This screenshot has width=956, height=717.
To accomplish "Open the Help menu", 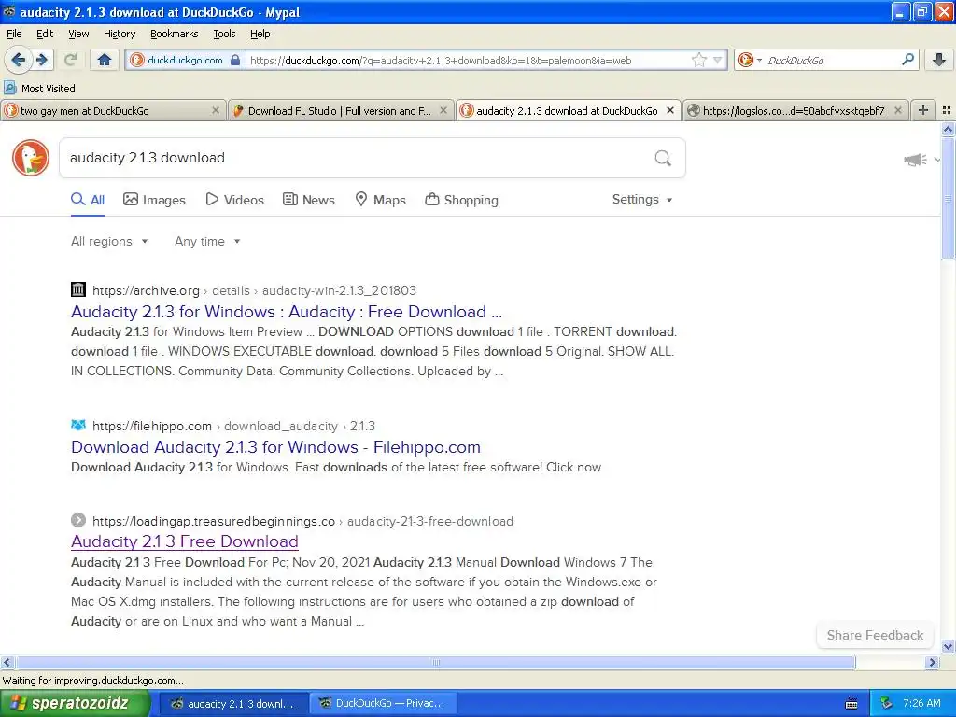I will coord(260,34).
